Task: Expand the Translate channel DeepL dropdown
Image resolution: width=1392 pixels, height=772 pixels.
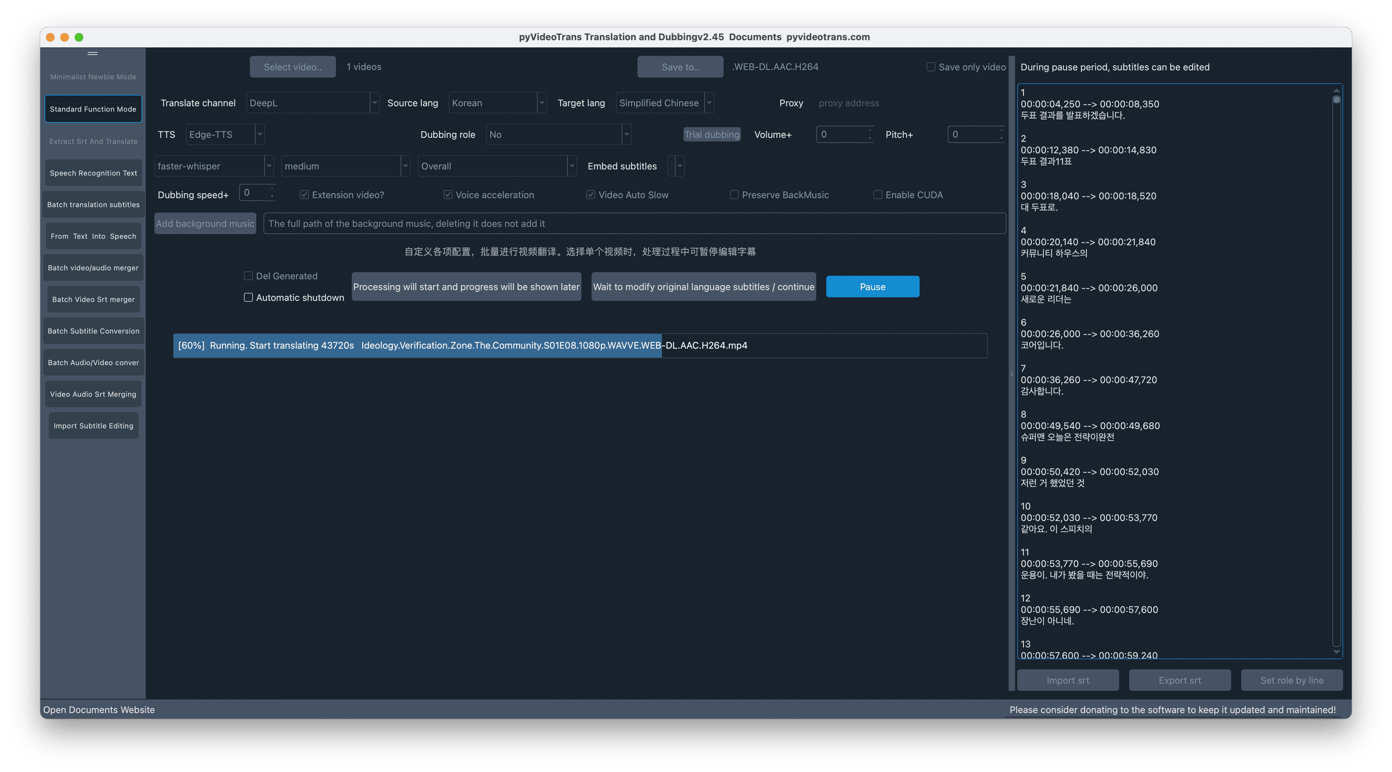Action: pyautogui.click(x=313, y=103)
